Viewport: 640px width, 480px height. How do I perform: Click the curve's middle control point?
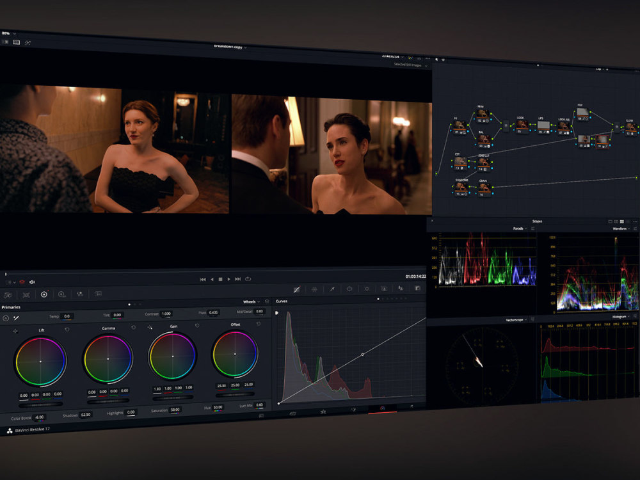coord(362,355)
